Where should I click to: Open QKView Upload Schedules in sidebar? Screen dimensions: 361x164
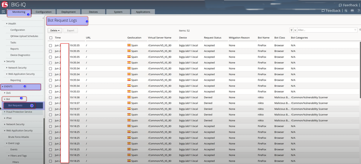click(24, 36)
